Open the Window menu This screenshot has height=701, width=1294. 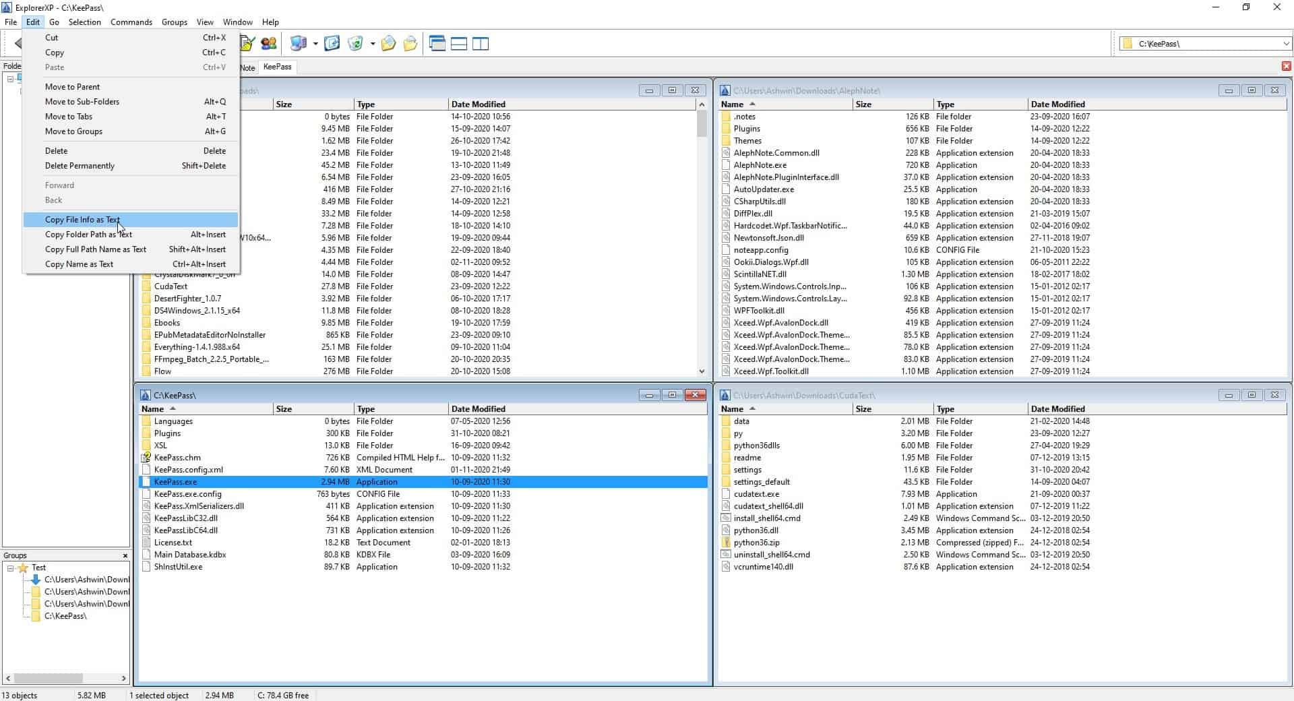(238, 22)
